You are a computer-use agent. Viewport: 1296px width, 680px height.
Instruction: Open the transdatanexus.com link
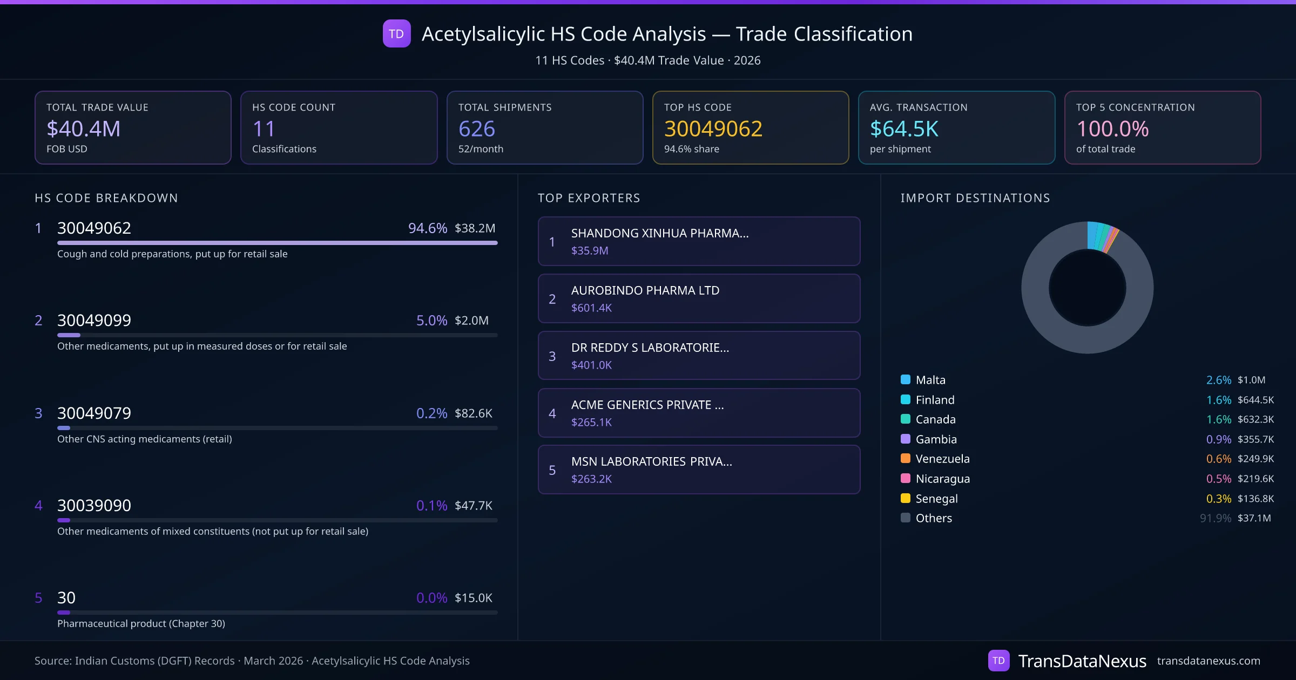[x=1208, y=661]
